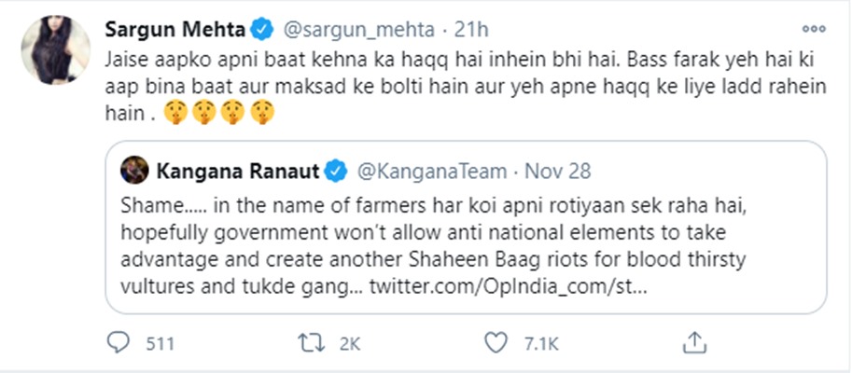
Task: Open the @KanganaTeam handle
Action: (x=432, y=172)
